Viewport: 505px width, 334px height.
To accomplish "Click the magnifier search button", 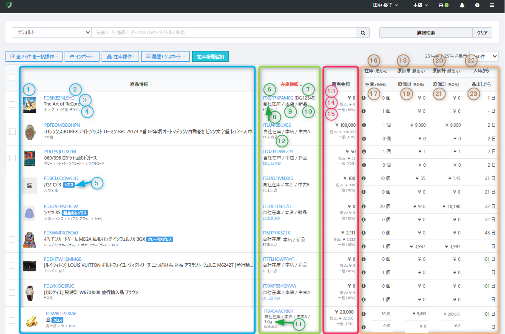I will [363, 33].
